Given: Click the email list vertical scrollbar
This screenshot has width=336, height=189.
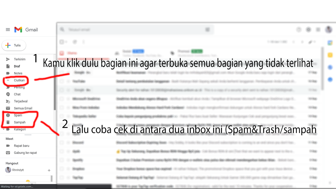Looking at the screenshot, I should tap(323, 69).
